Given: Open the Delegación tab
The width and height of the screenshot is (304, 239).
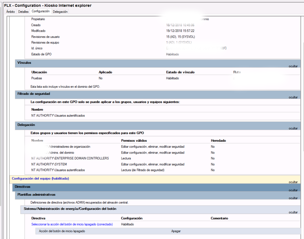Looking at the screenshot, I should pyautogui.click(x=60, y=12).
